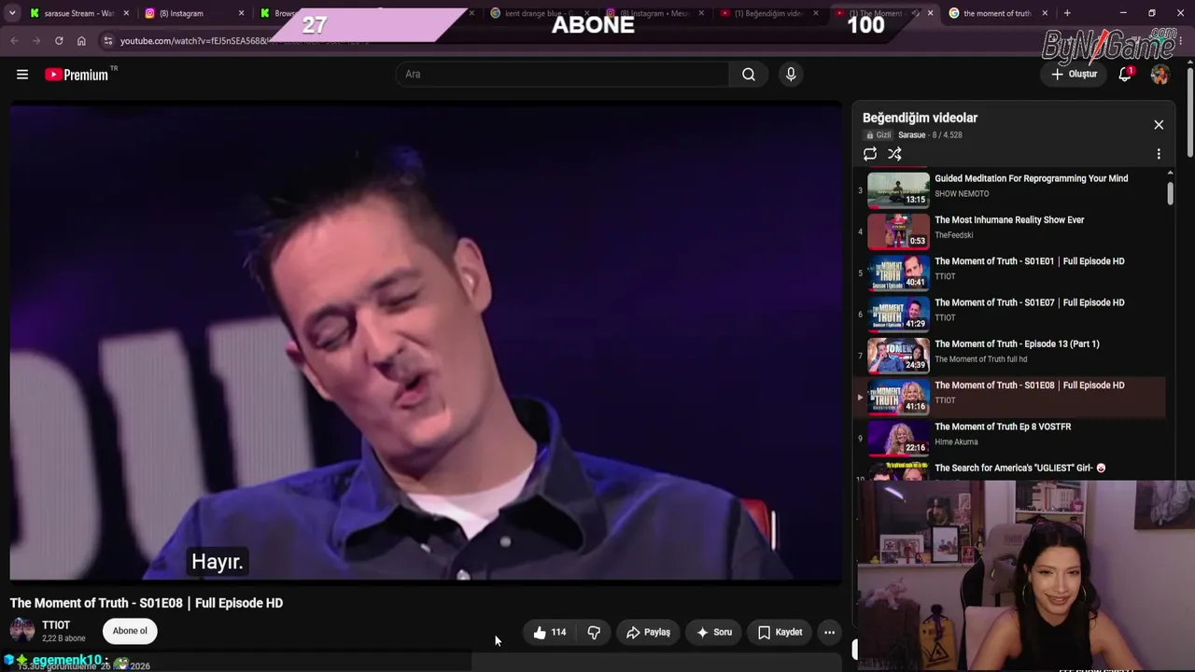Close the moment of truth Google tab
The image size is (1195, 672).
[x=1045, y=13]
